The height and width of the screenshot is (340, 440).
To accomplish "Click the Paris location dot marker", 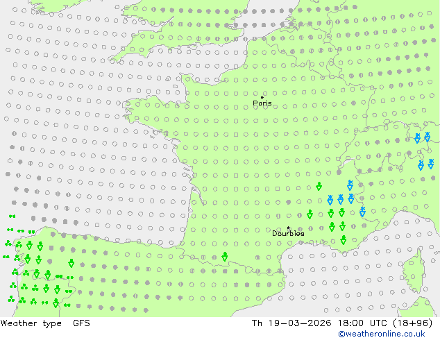I will [x=262, y=97].
